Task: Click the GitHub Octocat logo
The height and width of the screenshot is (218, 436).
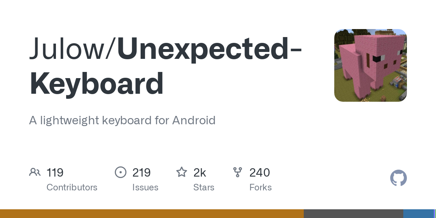Action: (x=398, y=178)
